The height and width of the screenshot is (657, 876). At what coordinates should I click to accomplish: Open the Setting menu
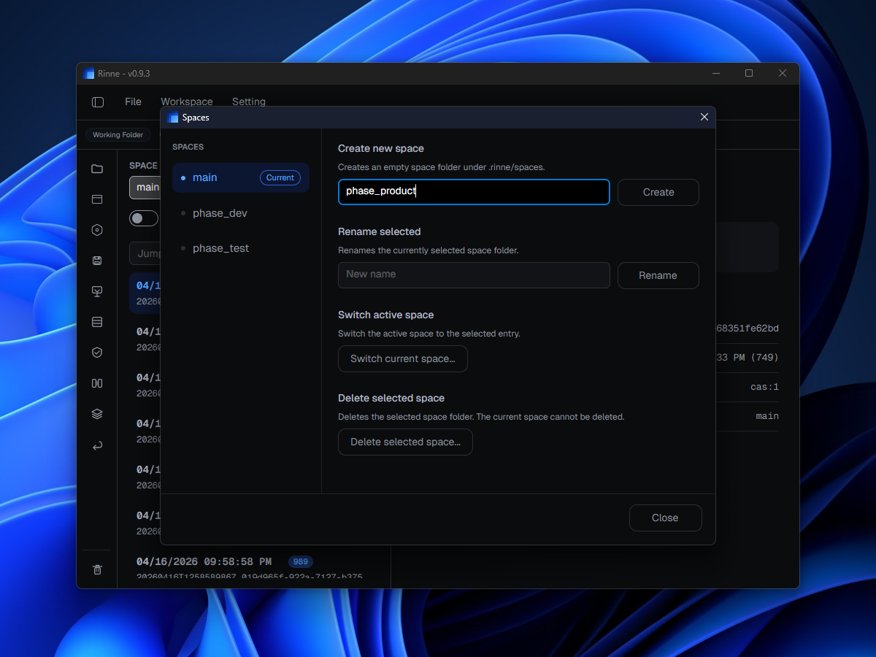click(x=248, y=101)
